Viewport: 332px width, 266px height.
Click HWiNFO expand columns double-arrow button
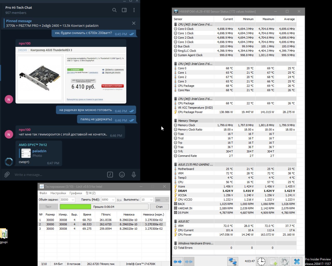click(x=178, y=262)
